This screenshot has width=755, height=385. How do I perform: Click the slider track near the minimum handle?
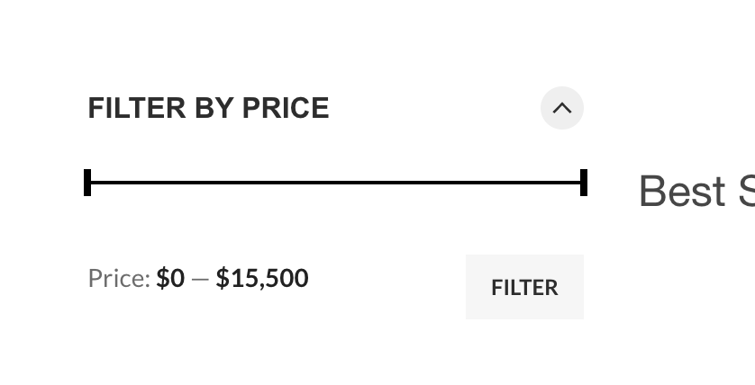[113, 182]
